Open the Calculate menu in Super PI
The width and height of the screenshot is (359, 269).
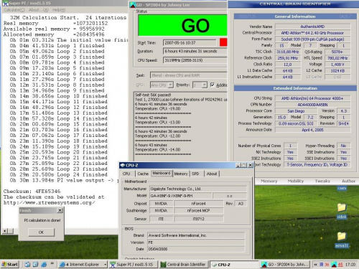pos(14,10)
